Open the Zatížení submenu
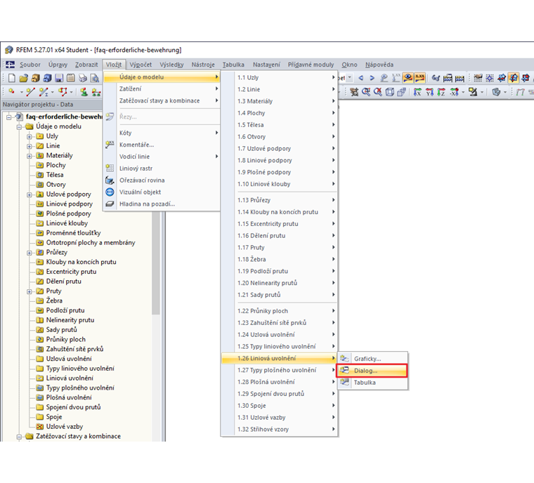 tap(162, 89)
